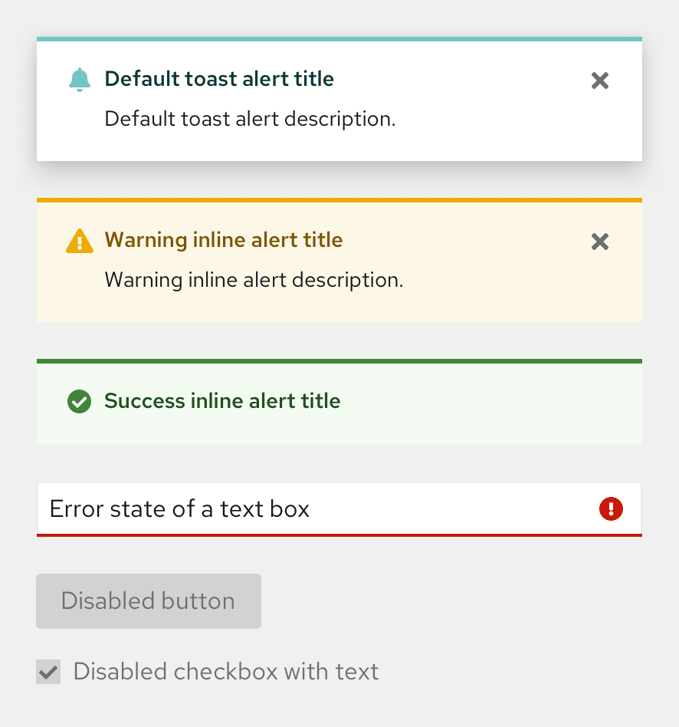
Task: Focus the error state text box
Action: point(307,508)
